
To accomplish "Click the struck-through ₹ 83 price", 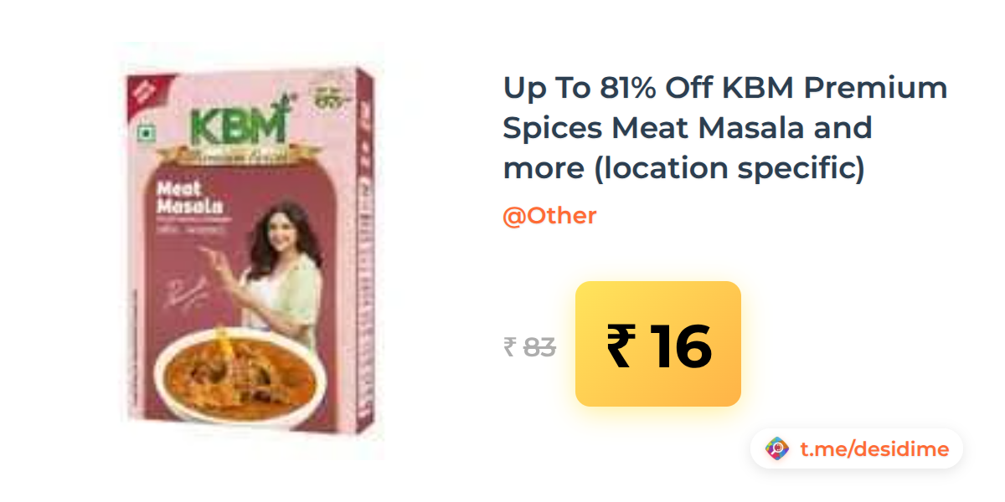I will (529, 346).
